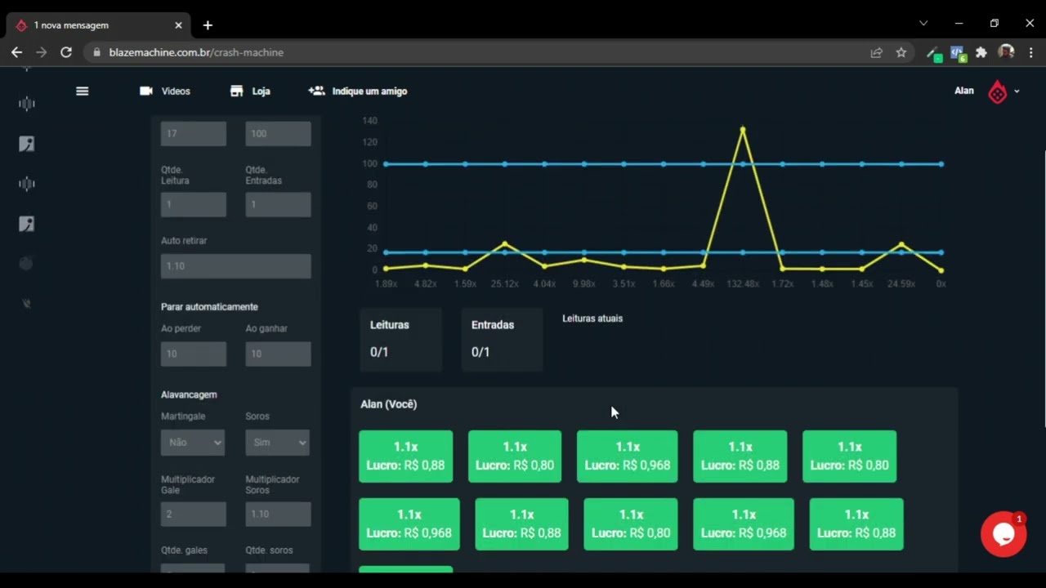This screenshot has width=1046, height=588.
Task: Click the '140' y-axis label
Action: point(369,121)
